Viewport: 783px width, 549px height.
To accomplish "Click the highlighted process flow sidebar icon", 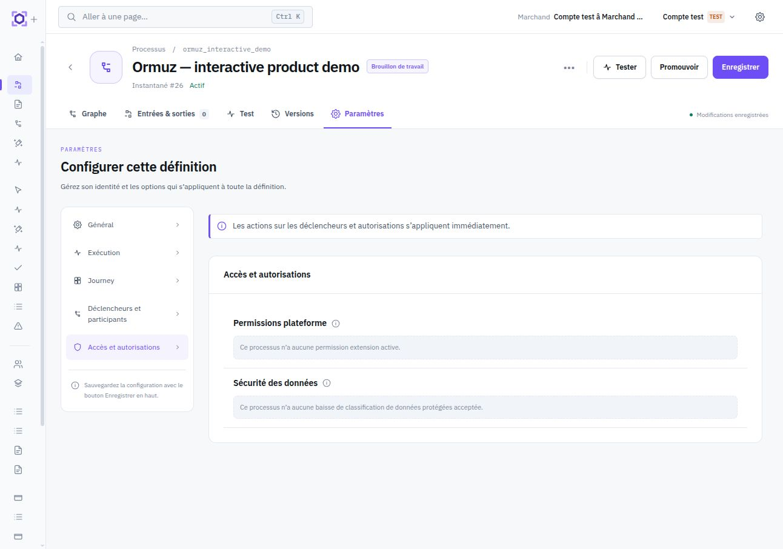I will 18,85.
